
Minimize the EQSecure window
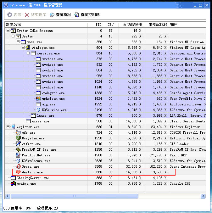[195, 5]
